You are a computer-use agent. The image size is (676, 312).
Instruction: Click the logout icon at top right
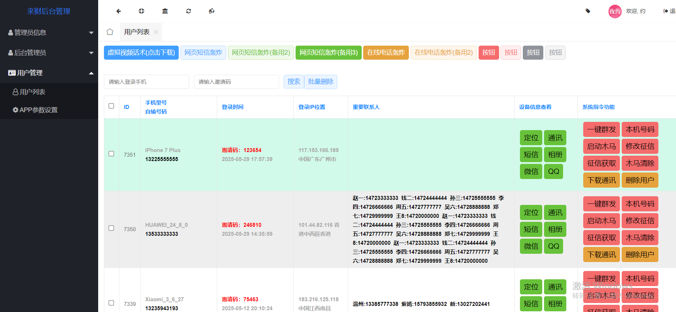666,11
